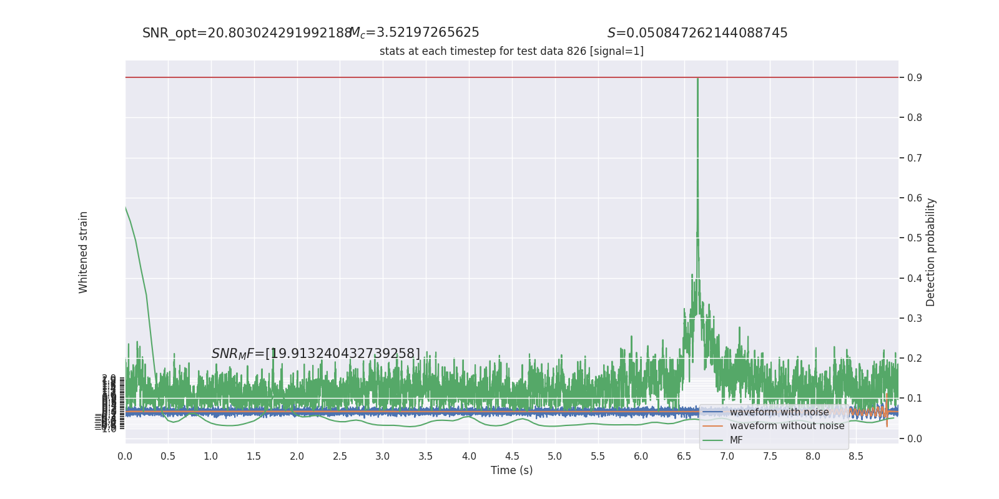
Task: Click x-axis tick label 5.0
Action: pos(555,457)
